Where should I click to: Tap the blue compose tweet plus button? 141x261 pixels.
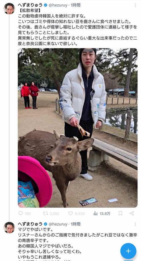(x=128, y=251)
